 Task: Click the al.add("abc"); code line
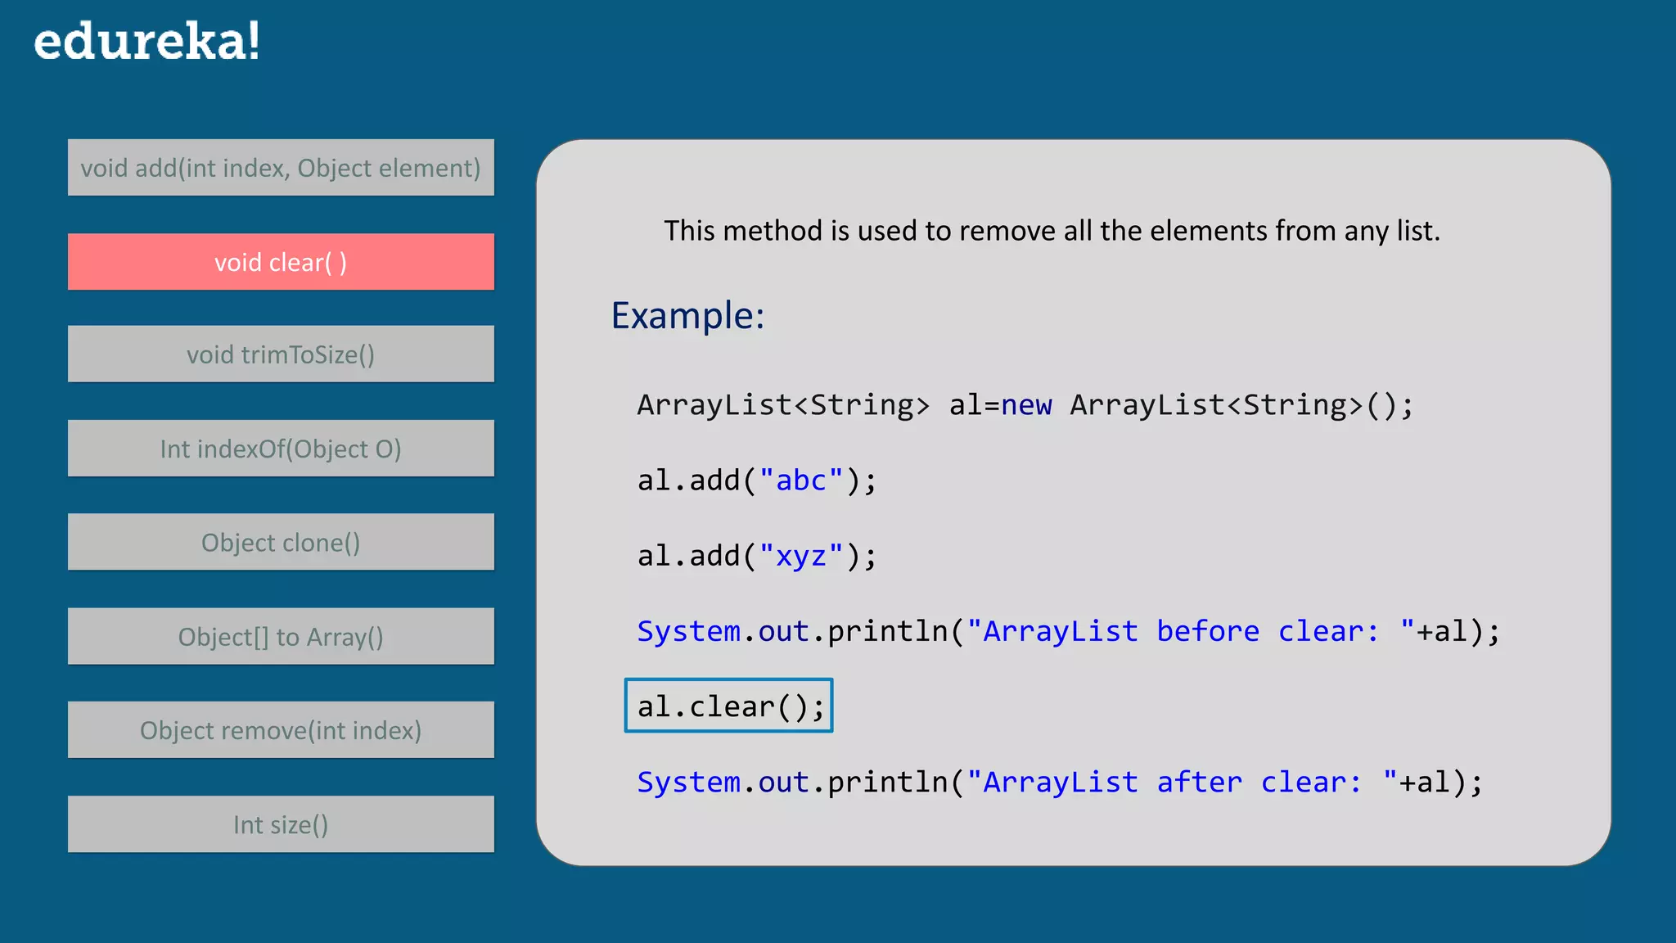757,481
